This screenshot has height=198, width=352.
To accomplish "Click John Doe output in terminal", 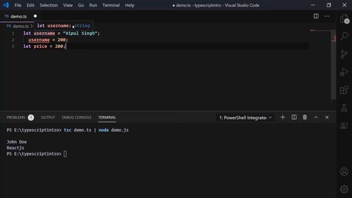I will click(16, 142).
